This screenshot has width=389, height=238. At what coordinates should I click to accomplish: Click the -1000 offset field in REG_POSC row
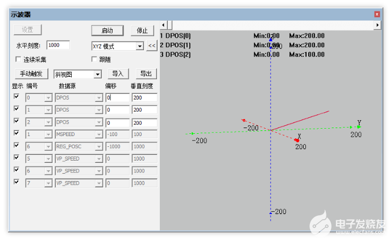pos(118,146)
